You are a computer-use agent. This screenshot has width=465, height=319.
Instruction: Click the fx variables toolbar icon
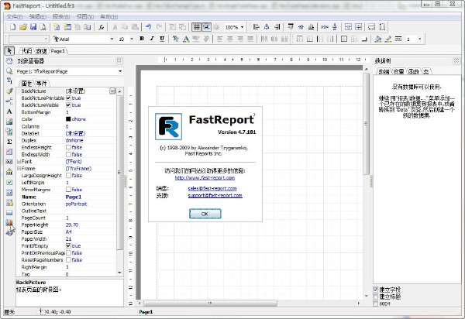coord(102,27)
